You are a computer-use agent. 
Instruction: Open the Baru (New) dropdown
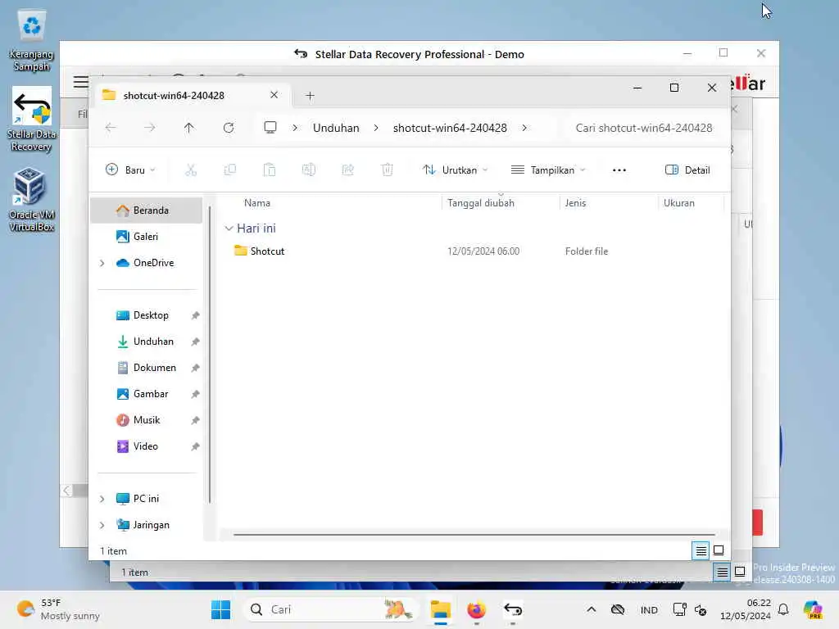coord(130,170)
